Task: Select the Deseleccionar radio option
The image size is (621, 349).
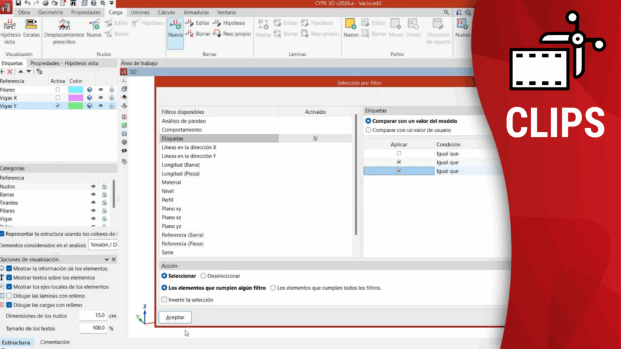Action: (203, 276)
